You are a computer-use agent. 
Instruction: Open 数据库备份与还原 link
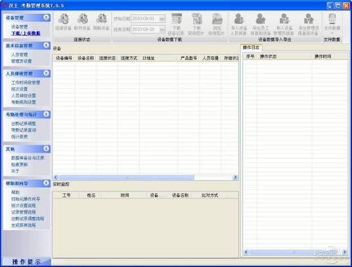pos(28,158)
